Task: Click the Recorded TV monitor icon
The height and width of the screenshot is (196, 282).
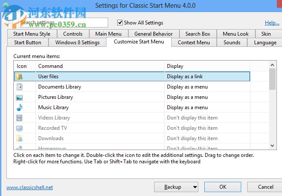Action: coord(19,128)
